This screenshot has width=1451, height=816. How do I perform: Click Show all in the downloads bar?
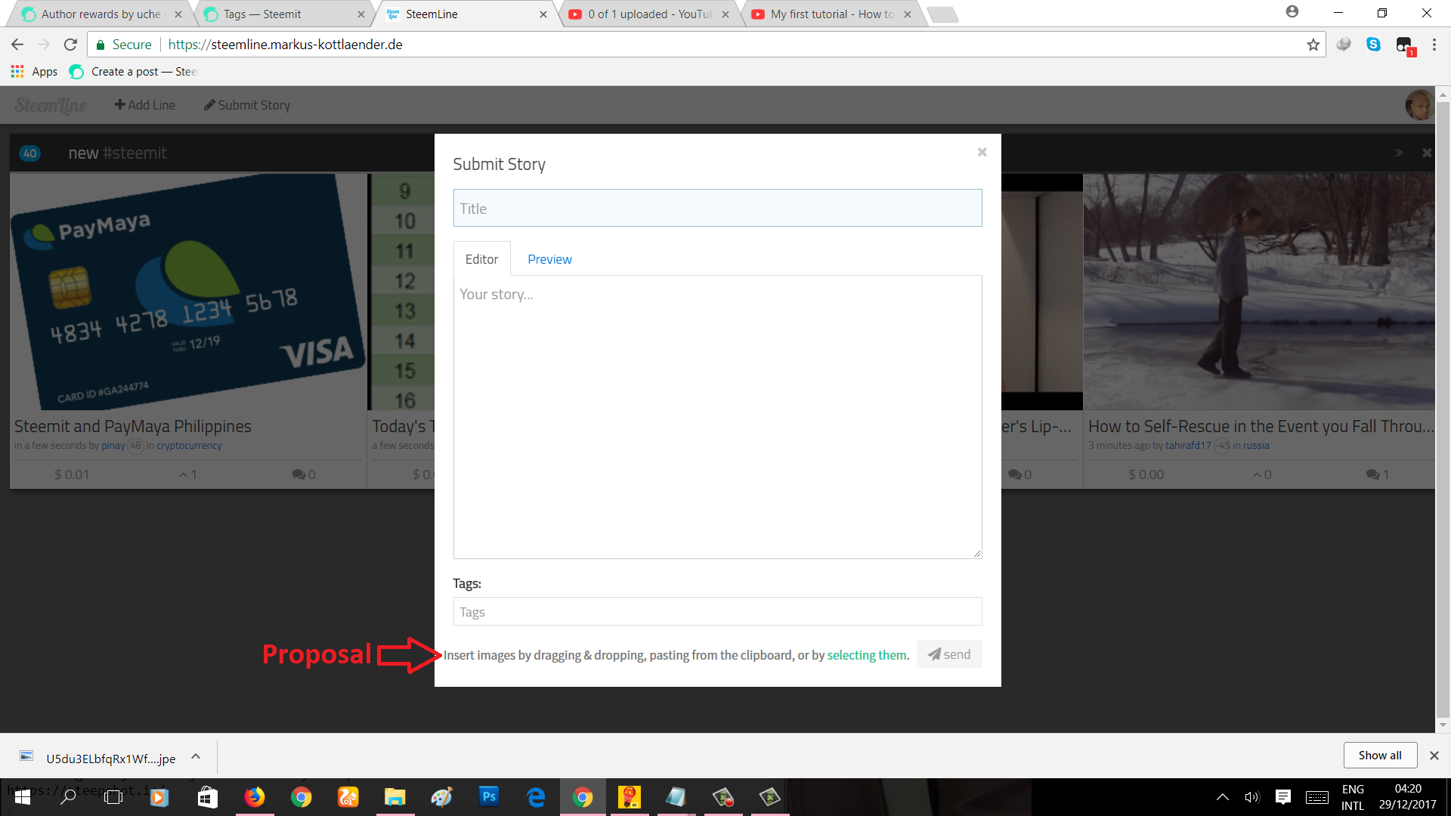point(1379,755)
